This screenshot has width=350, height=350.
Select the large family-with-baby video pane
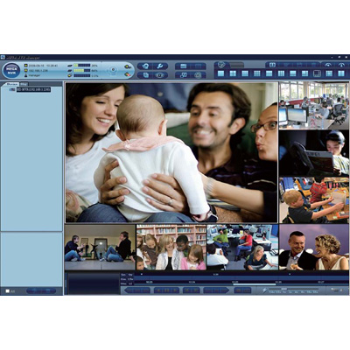(x=171, y=152)
